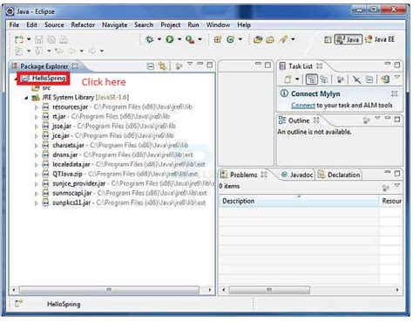Click the Save All toolbar icon
413x323 pixels.
pyautogui.click(x=51, y=39)
